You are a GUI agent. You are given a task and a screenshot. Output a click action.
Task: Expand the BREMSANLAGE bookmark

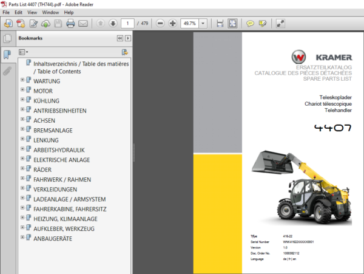[x=22, y=129]
